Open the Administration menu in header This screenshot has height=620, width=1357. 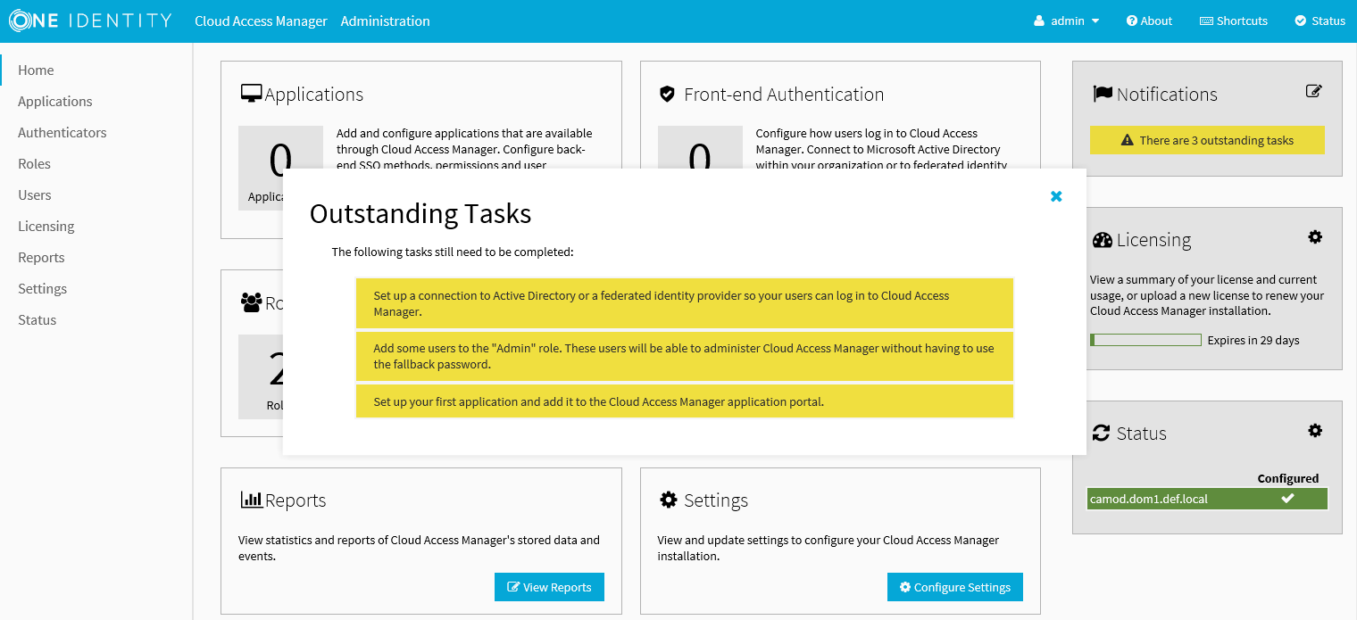pyautogui.click(x=385, y=21)
